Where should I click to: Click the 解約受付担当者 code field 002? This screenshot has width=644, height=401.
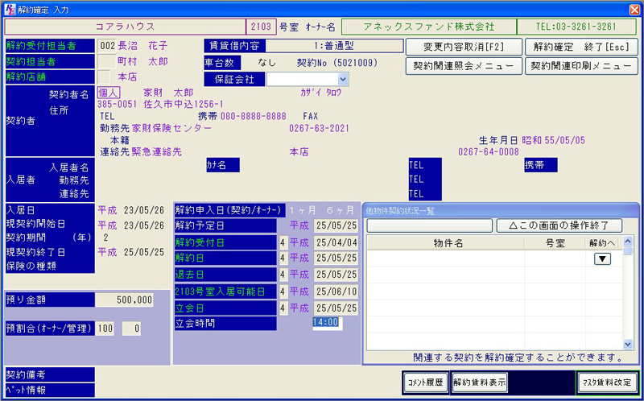pyautogui.click(x=106, y=46)
